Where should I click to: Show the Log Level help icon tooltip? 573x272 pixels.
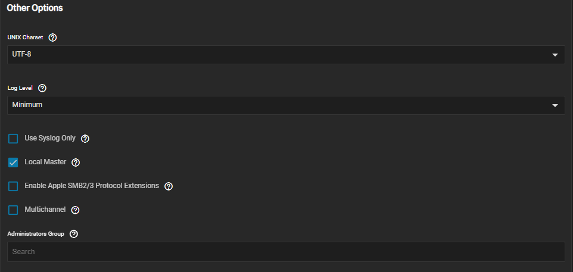coord(42,88)
